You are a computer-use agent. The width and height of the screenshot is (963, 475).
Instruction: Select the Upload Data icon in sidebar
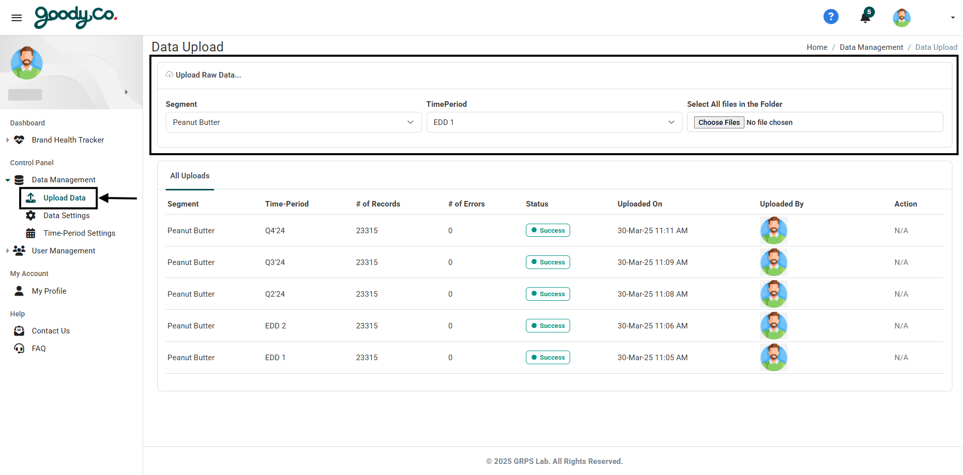point(30,197)
